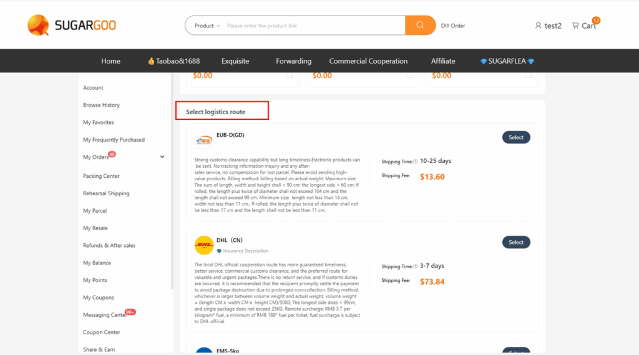Open My Resale in the sidebar

click(x=95, y=228)
